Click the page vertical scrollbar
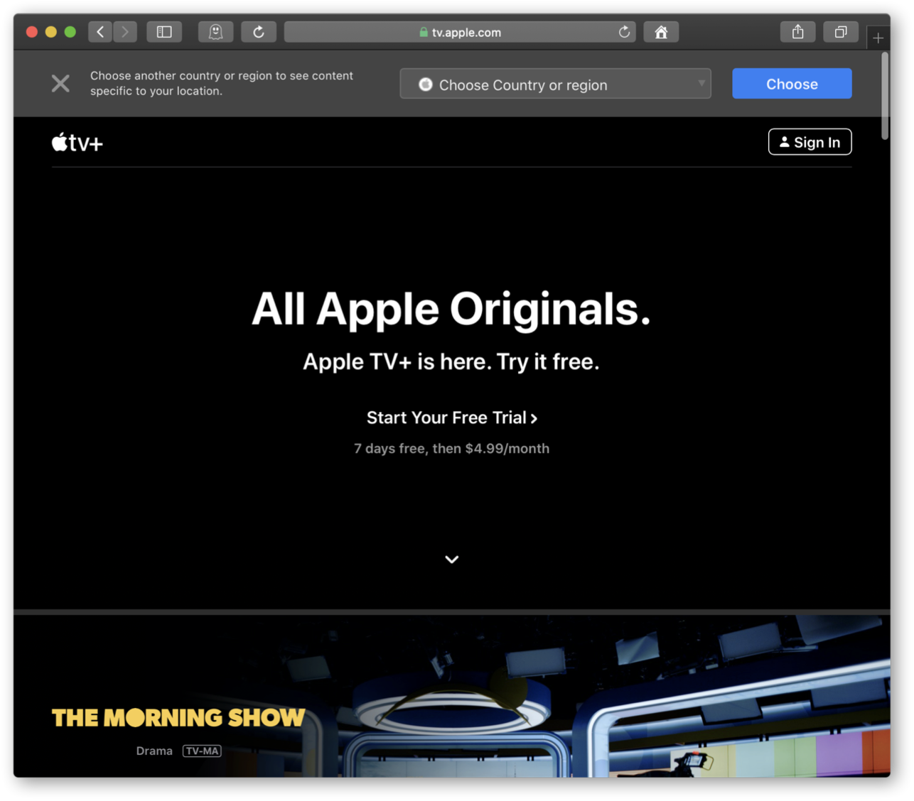Image resolution: width=914 pixels, height=801 pixels. coord(885,96)
